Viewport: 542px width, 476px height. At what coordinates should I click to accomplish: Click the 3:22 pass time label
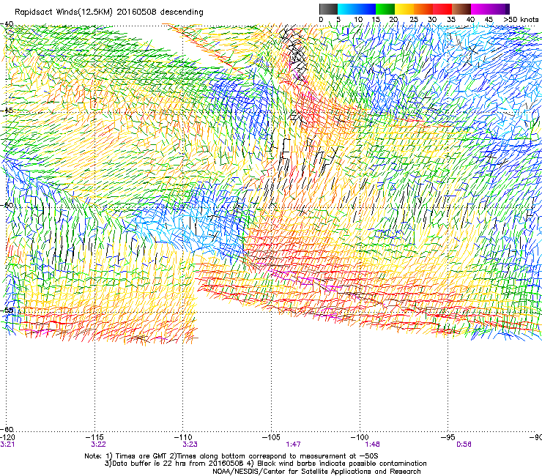point(99,445)
